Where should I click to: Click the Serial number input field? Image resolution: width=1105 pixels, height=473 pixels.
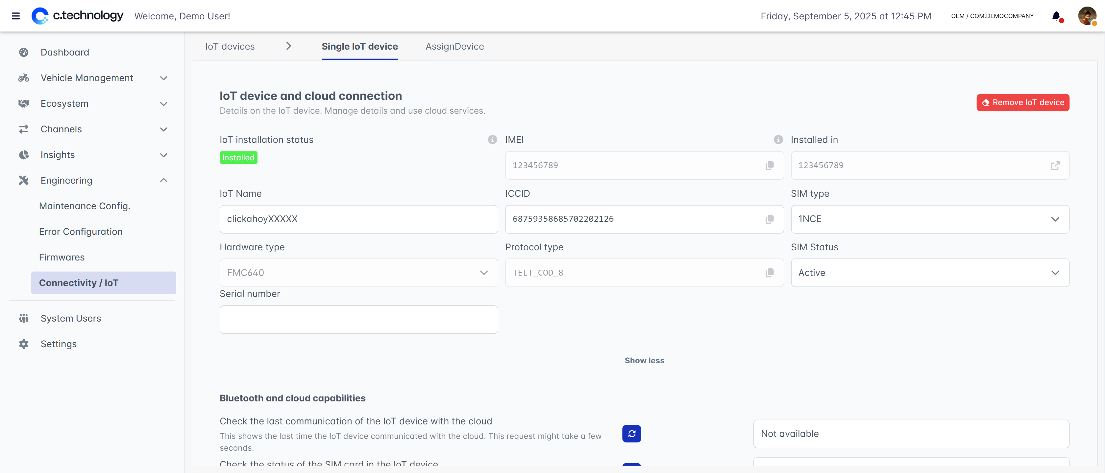pyautogui.click(x=358, y=320)
